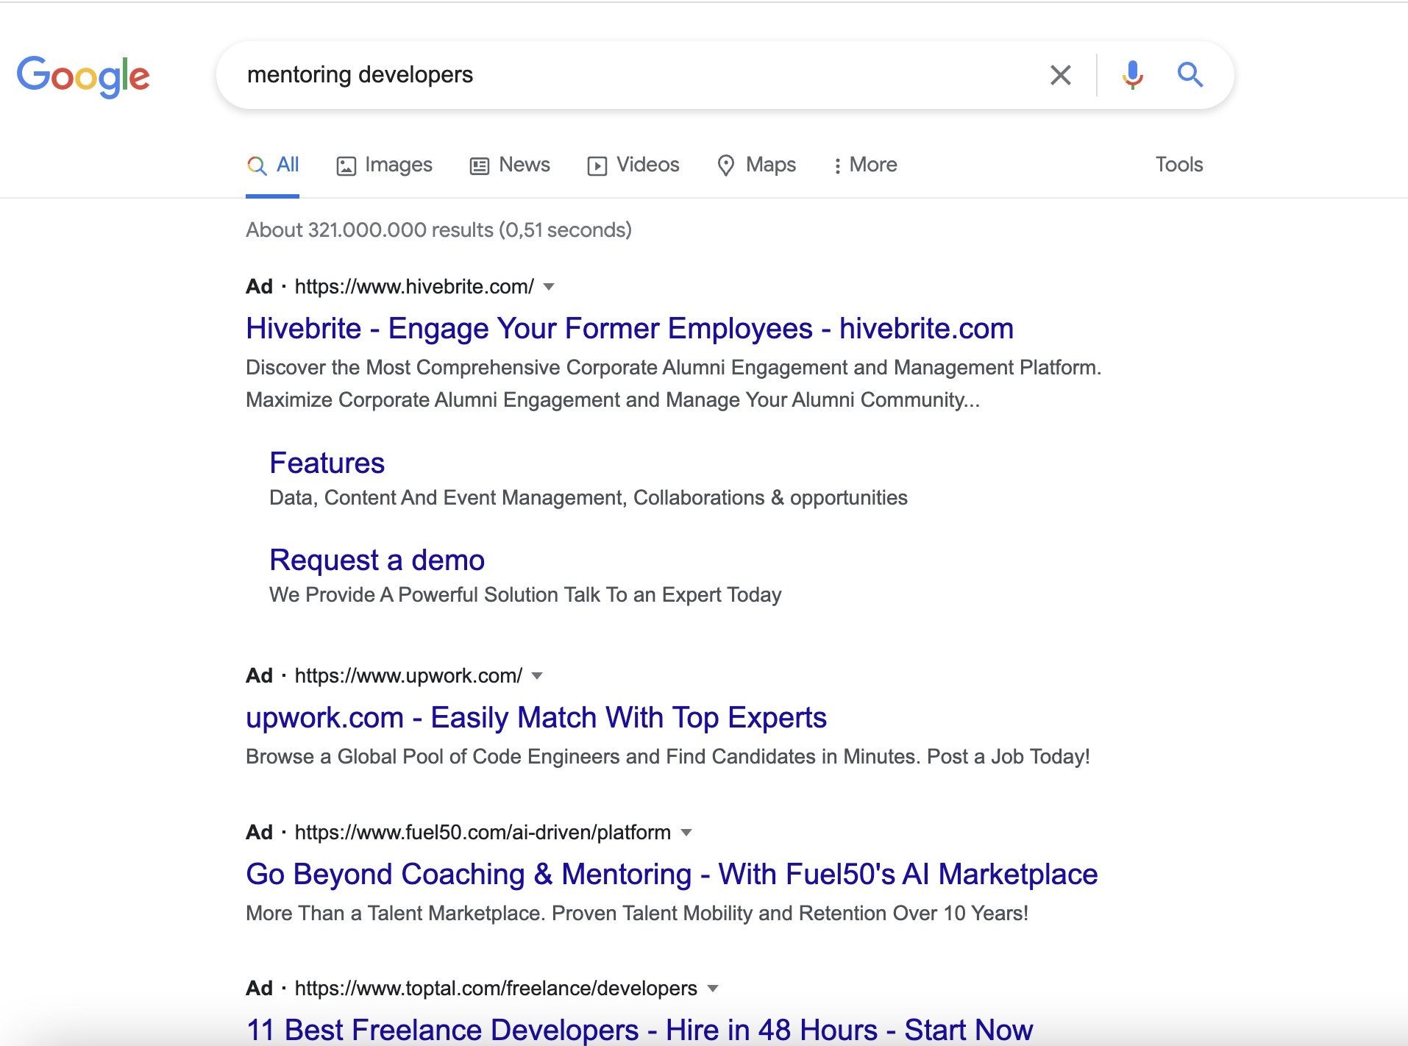This screenshot has height=1046, width=1408.
Task: Expand the dropdown arrow beside fuel50.com URL
Action: point(686,833)
